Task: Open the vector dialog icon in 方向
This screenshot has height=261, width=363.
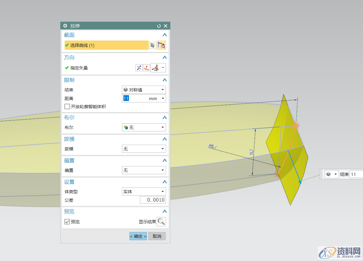Action: pos(147,68)
